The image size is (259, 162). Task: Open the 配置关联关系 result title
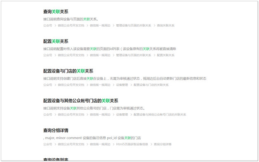click(56, 41)
